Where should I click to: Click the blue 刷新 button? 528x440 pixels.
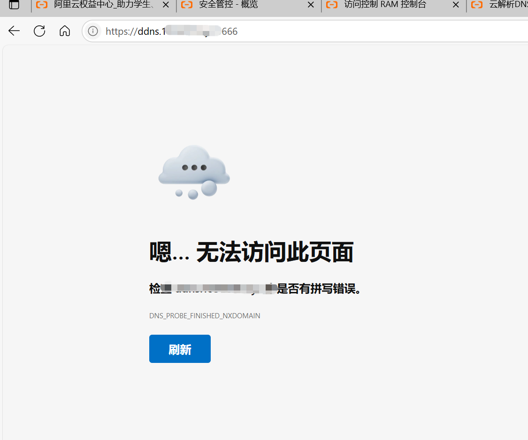tap(180, 349)
